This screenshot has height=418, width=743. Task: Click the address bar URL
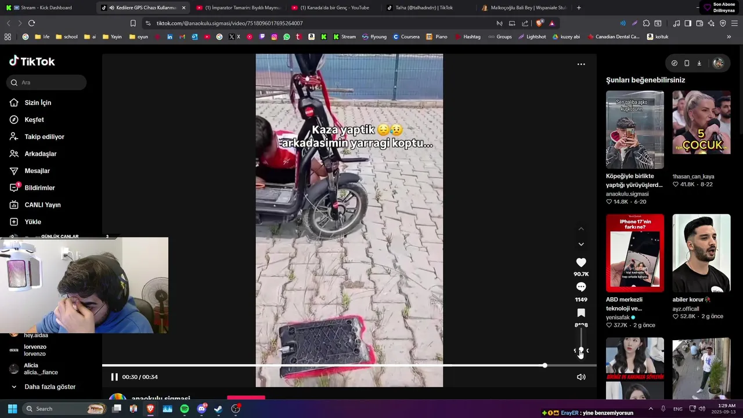229,23
